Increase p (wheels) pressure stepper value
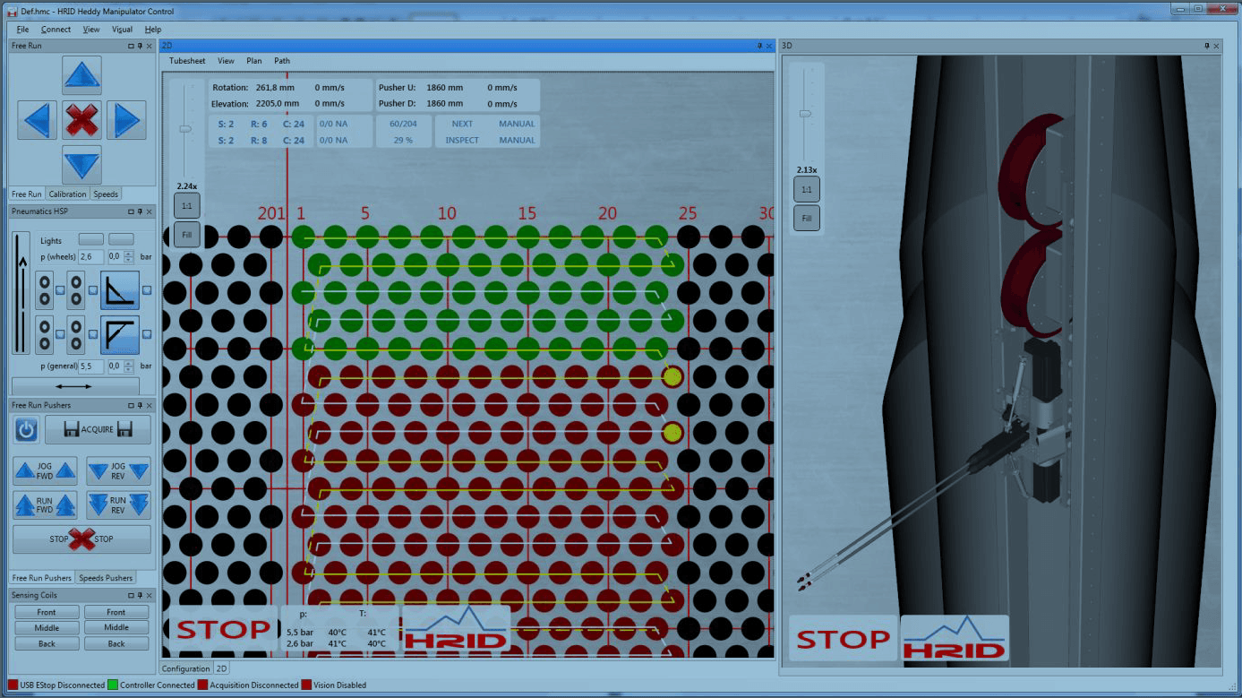 [129, 254]
